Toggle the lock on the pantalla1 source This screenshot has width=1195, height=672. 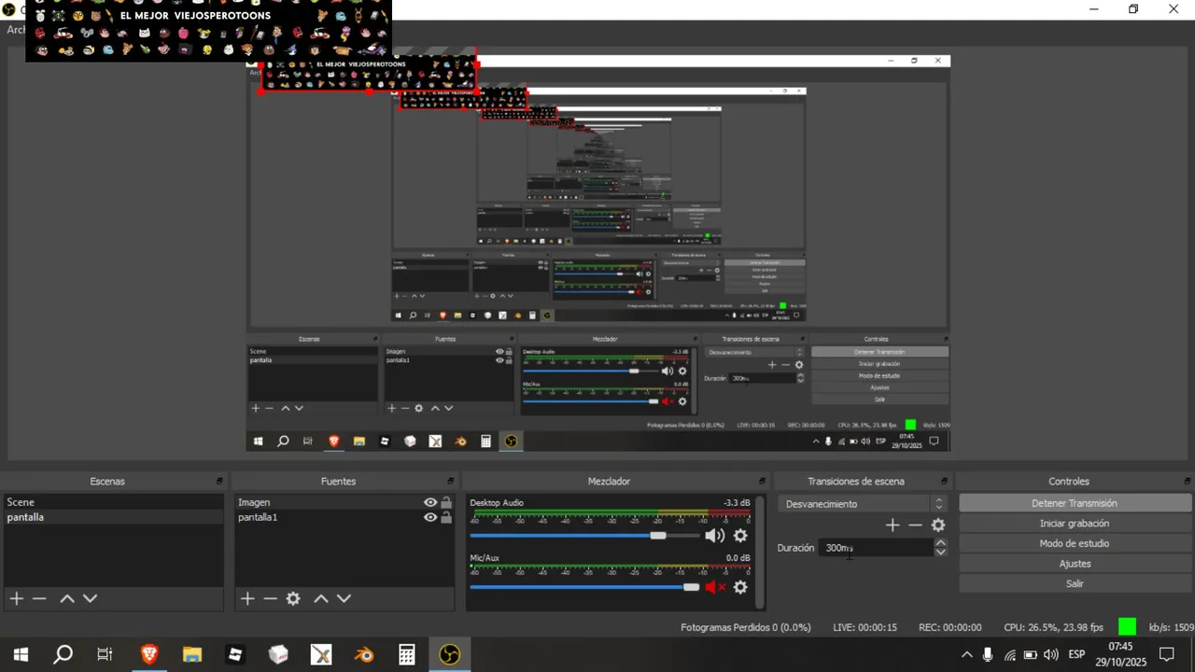(446, 517)
